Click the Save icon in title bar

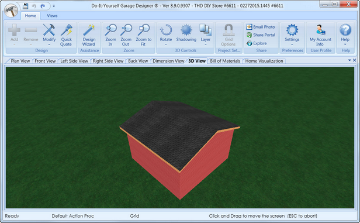(x=25, y=6)
